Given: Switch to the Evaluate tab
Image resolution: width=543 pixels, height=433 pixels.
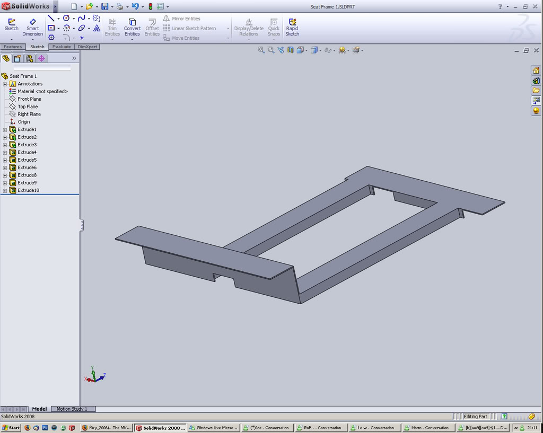Looking at the screenshot, I should (x=62, y=47).
